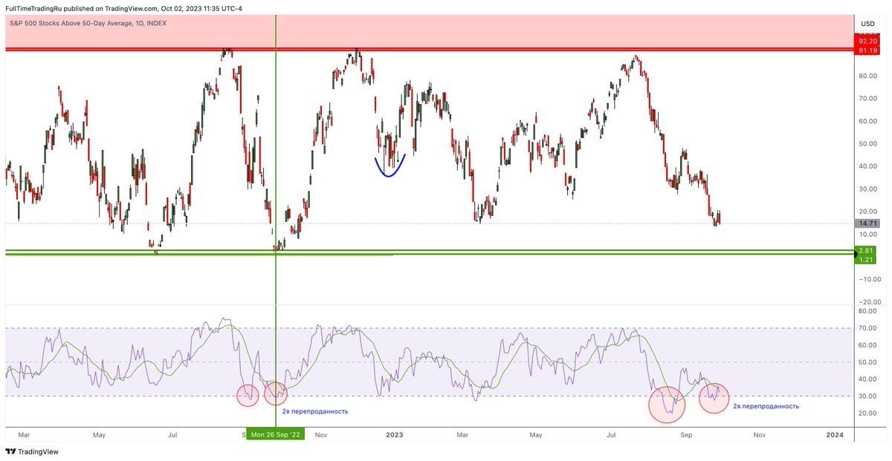Viewport: 892px width, 461px height.
Task: Click the red 92.20 price label
Action: (x=867, y=42)
